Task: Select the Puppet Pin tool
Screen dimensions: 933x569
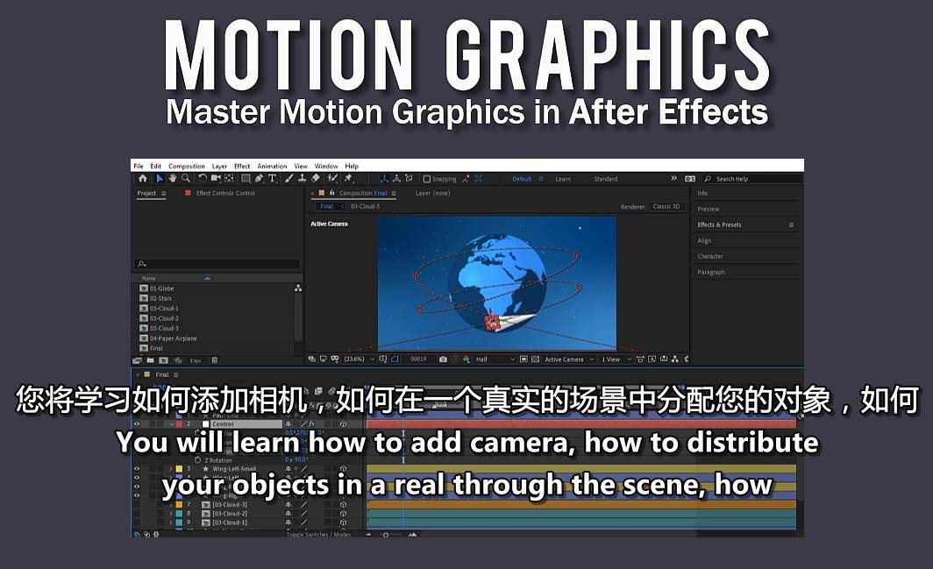Action: [349, 178]
